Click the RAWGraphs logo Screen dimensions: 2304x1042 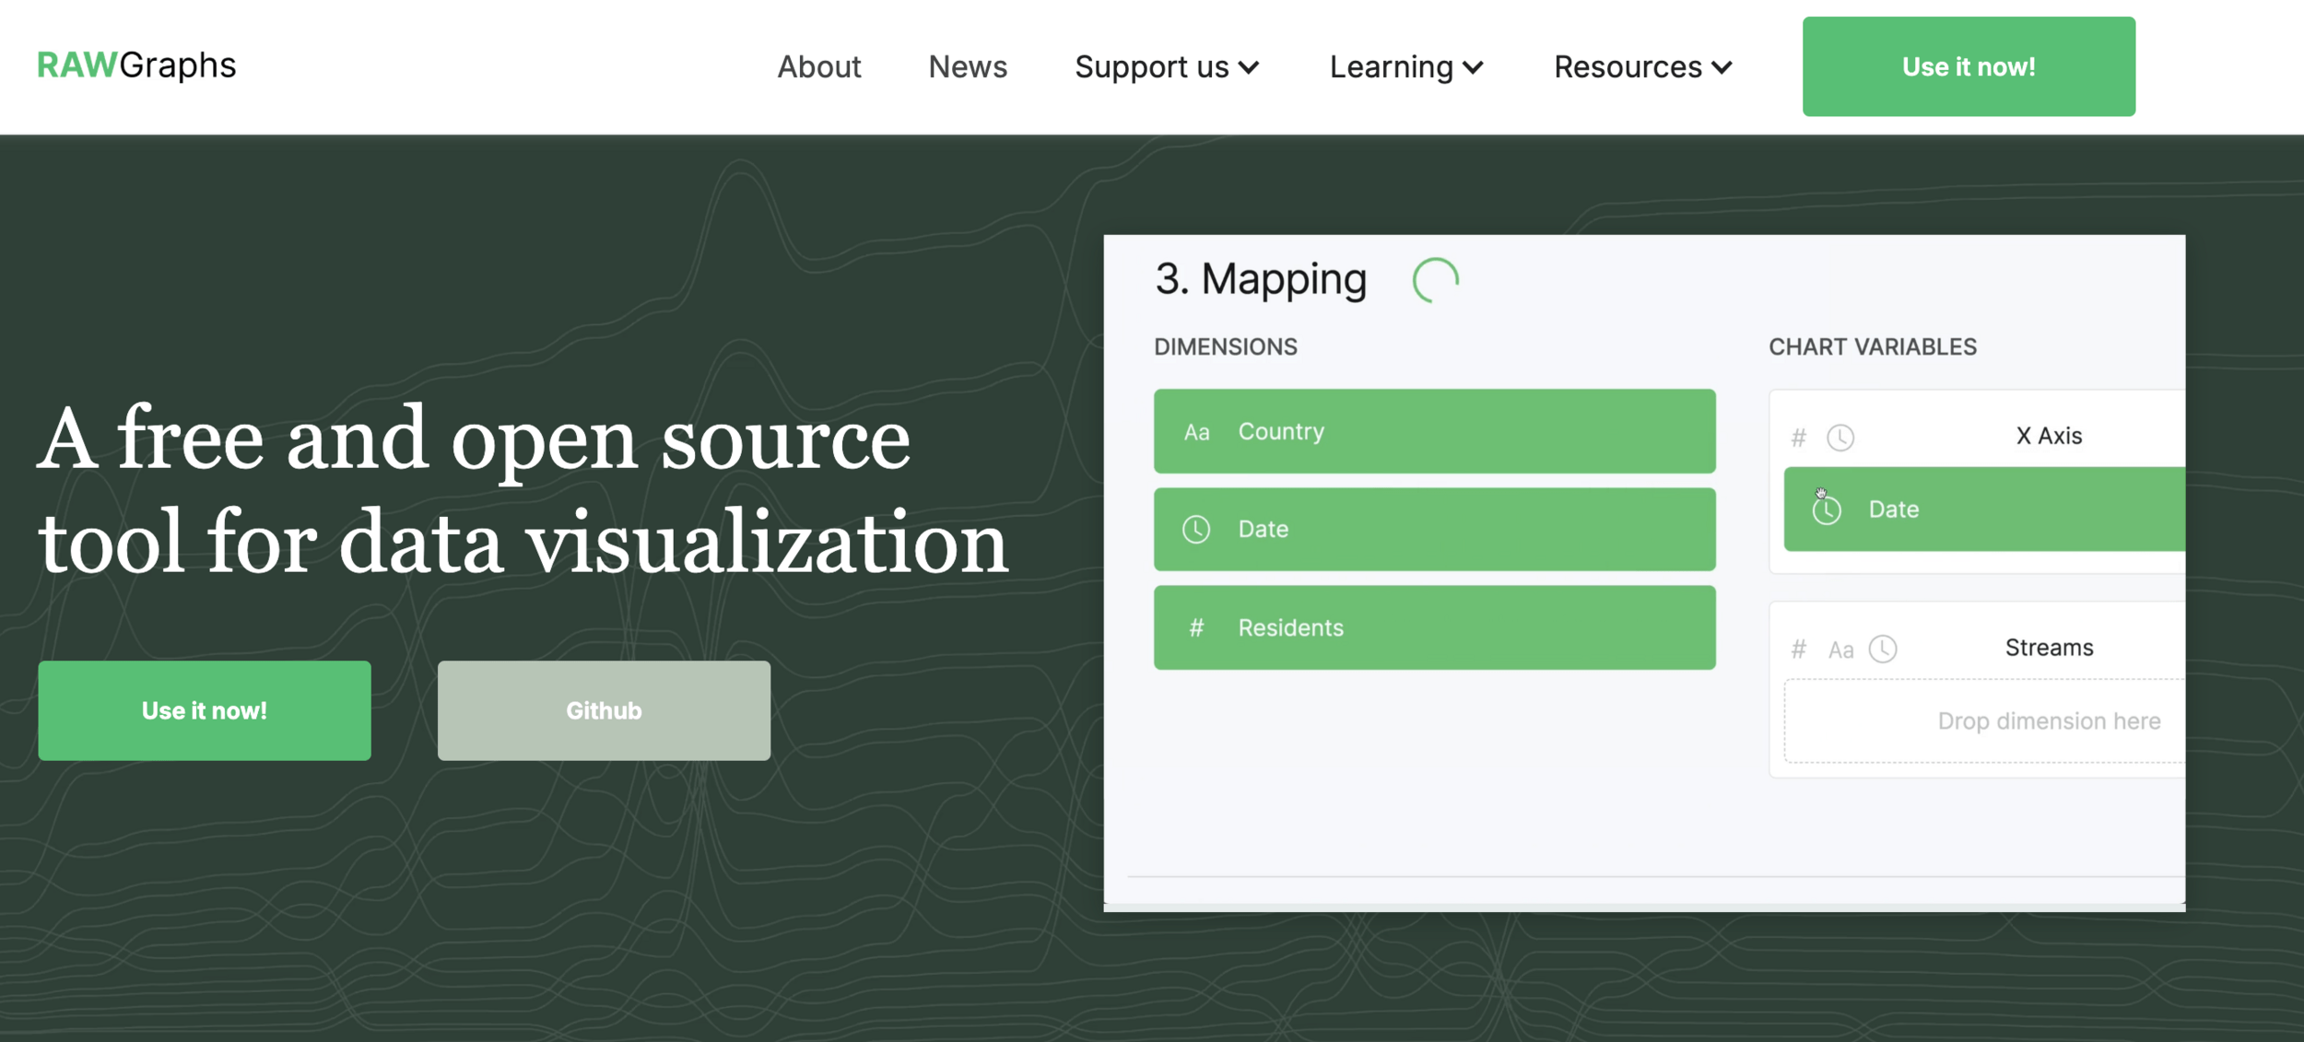(x=136, y=65)
